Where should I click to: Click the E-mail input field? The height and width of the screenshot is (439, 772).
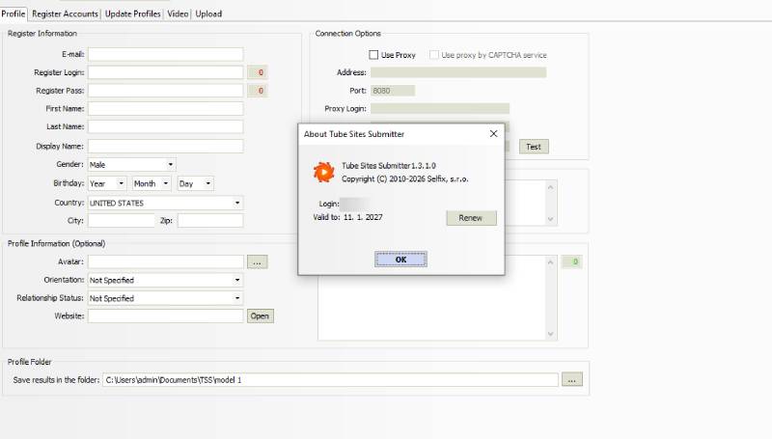[x=165, y=54]
